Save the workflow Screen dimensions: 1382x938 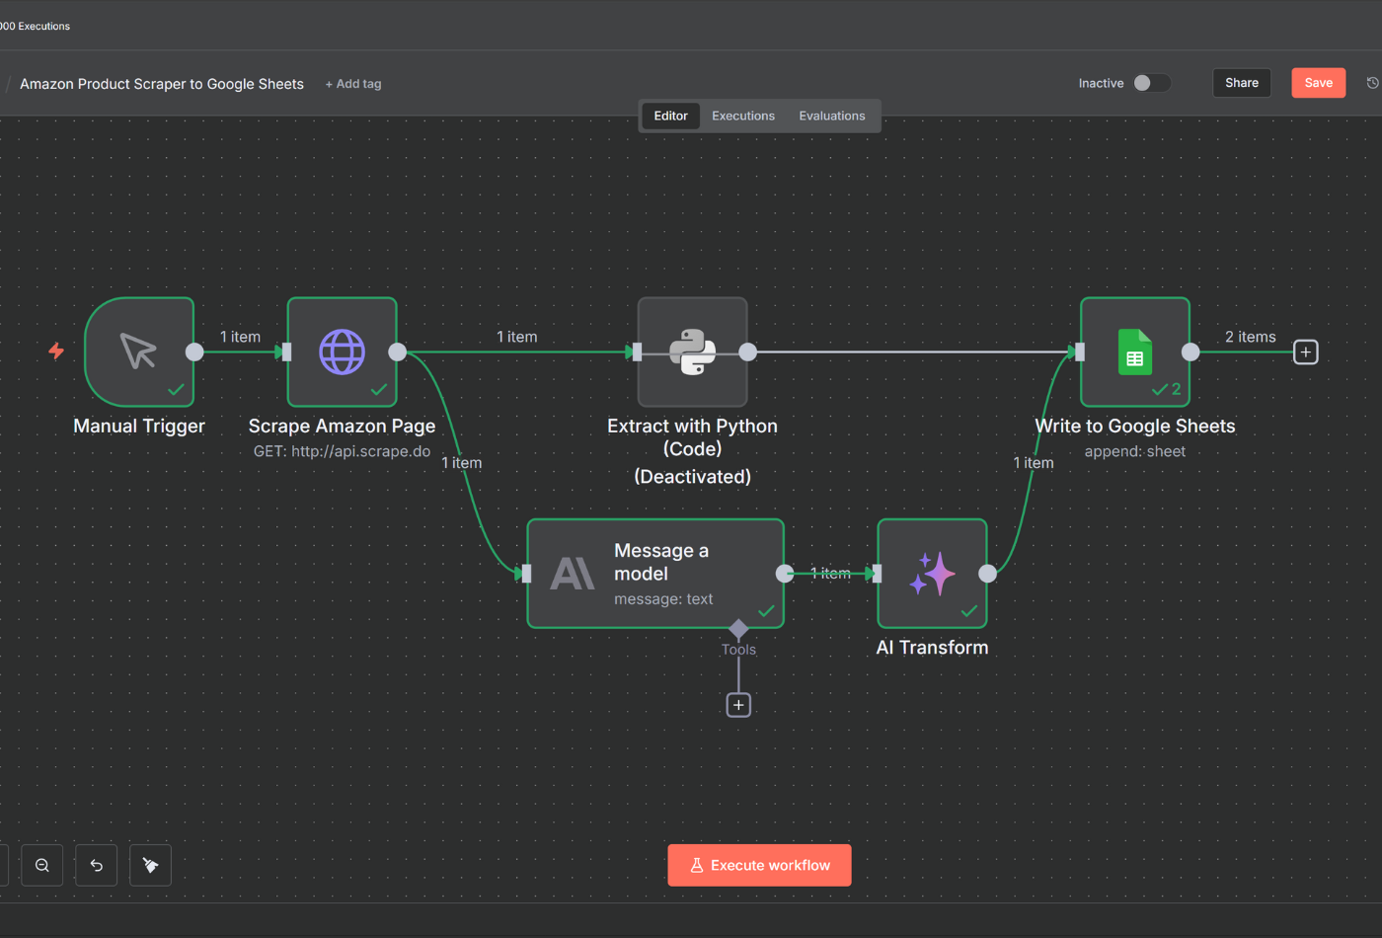click(x=1318, y=83)
